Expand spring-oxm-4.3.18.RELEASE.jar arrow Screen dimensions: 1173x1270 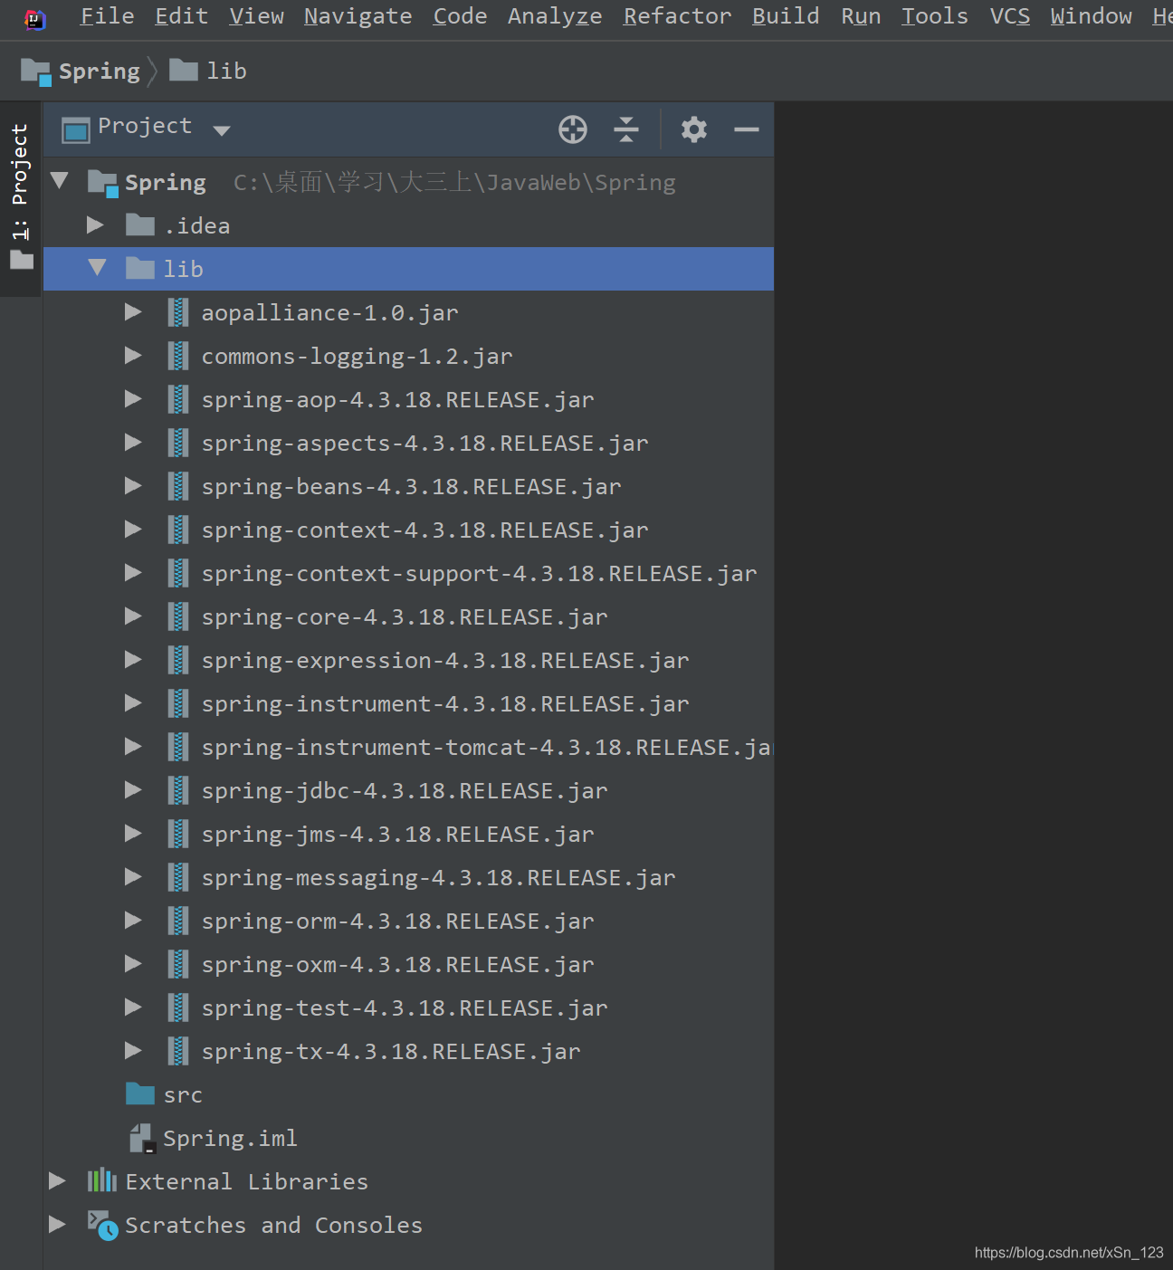pyautogui.click(x=133, y=963)
